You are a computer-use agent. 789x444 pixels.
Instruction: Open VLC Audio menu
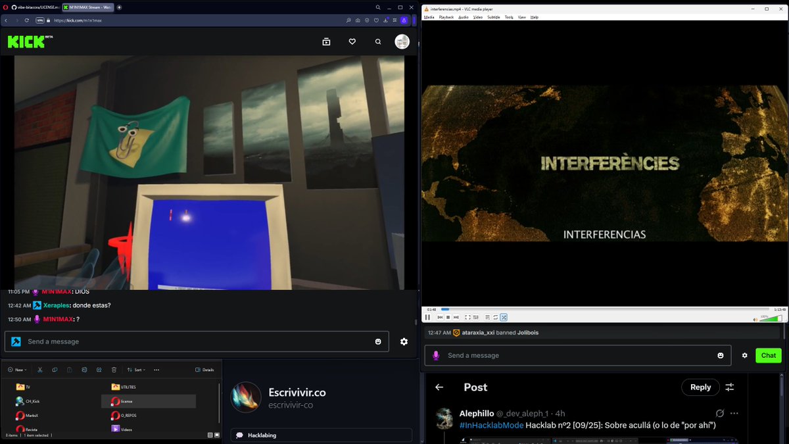tap(463, 17)
